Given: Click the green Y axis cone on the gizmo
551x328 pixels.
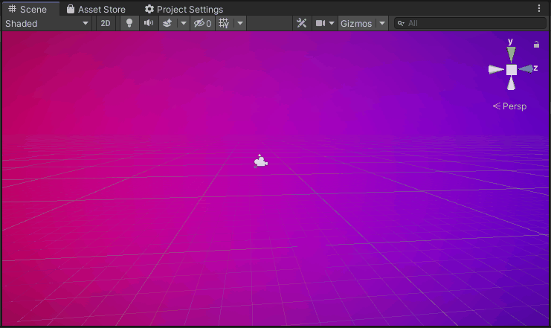Looking at the screenshot, I should click(x=511, y=53).
